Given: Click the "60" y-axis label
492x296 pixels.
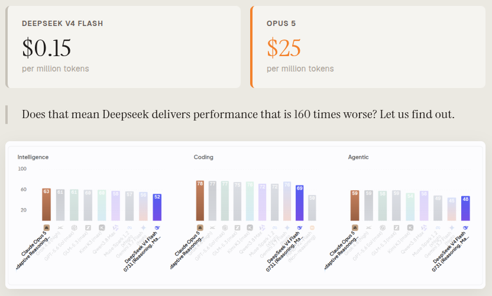Looking at the screenshot, I should click(24, 190).
